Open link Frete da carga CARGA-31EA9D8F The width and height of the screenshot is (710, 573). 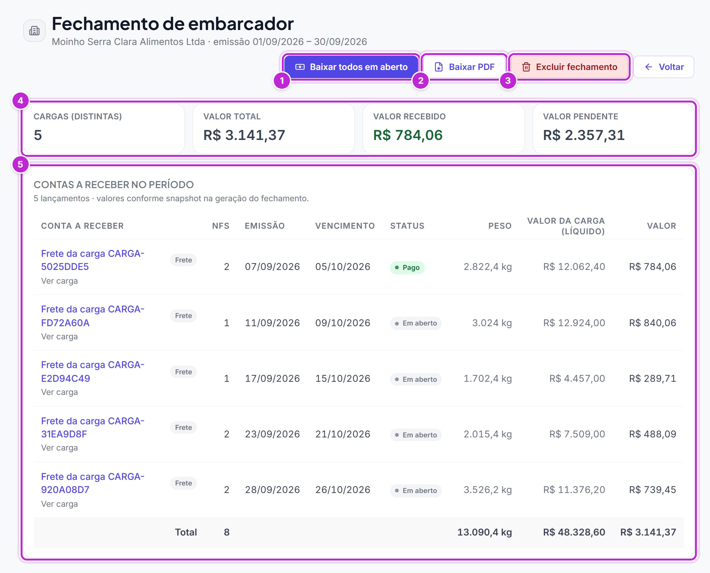coord(93,427)
